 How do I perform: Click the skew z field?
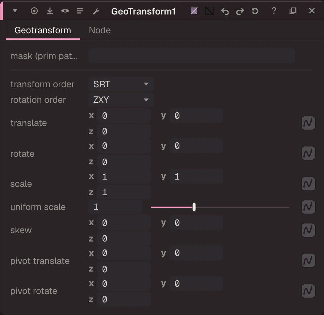(124, 239)
